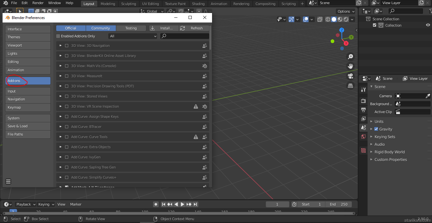The width and height of the screenshot is (432, 223).
Task: Click the End frame field showing 250
Action: [x=339, y=204]
